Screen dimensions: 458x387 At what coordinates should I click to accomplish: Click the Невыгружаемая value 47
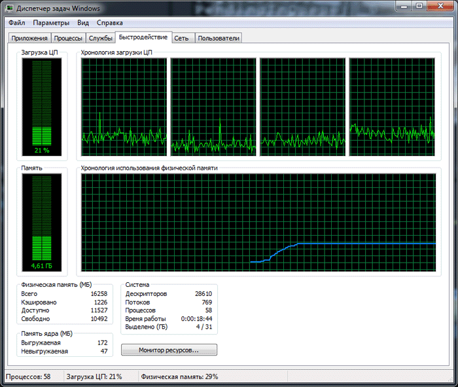tap(104, 352)
